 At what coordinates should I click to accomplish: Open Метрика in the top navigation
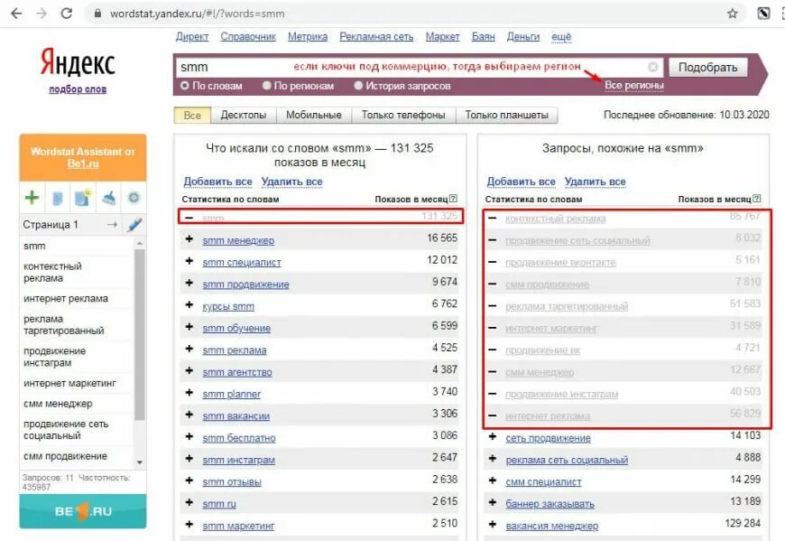coord(308,36)
